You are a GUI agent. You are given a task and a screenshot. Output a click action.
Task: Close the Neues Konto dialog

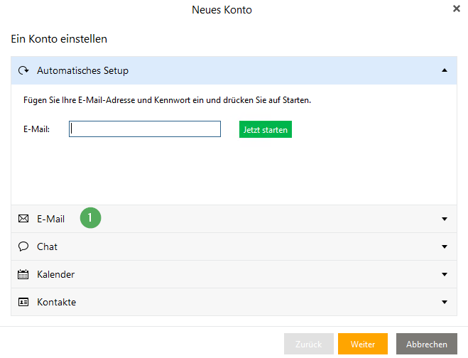pos(457,9)
